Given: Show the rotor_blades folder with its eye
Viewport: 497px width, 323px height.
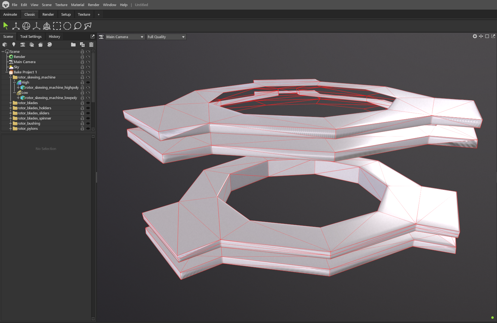Looking at the screenshot, I should [x=88, y=103].
